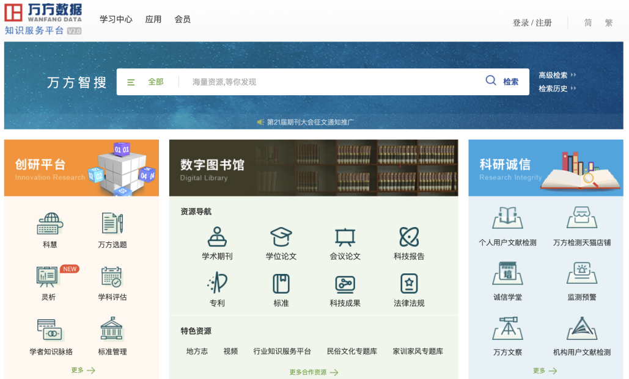
Task: Open 家训家风专题库 link
Action: pyautogui.click(x=418, y=352)
